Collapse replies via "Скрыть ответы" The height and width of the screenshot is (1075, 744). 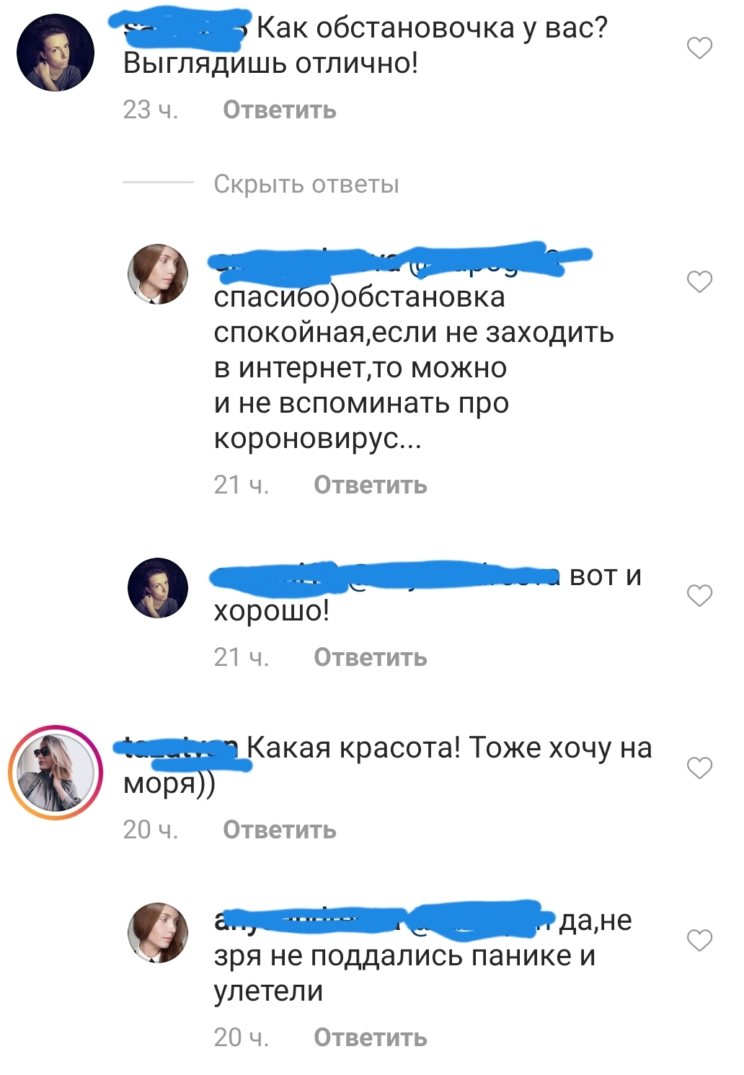tap(306, 184)
